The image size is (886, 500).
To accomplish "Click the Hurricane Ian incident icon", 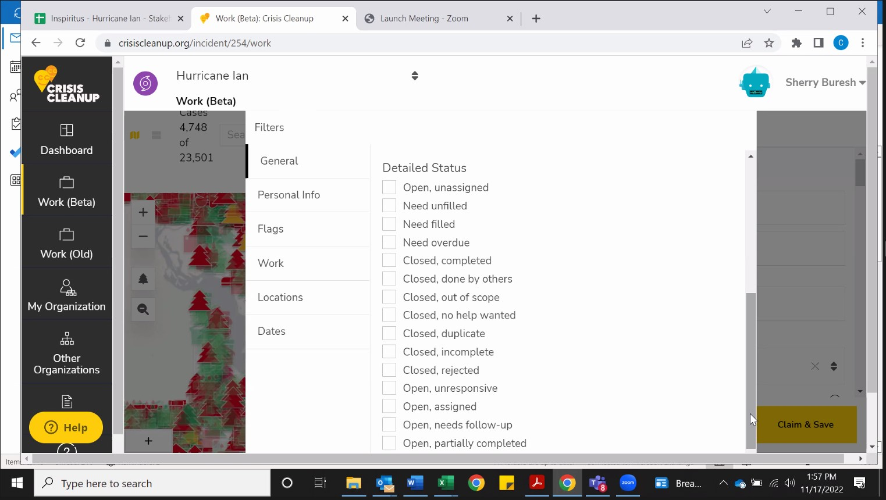I will pos(145,84).
